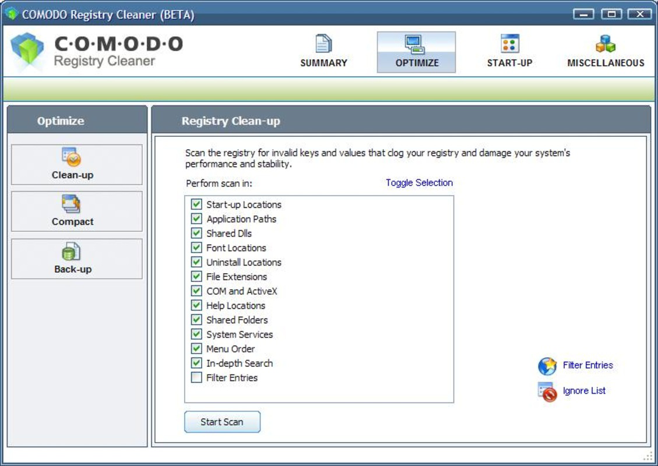Disable the In-depth Search checkbox
Viewport: 658px width, 466px height.
[x=196, y=363]
